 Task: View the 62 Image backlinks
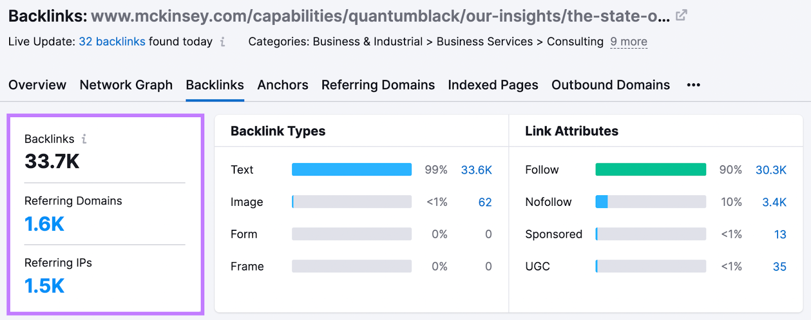(485, 202)
